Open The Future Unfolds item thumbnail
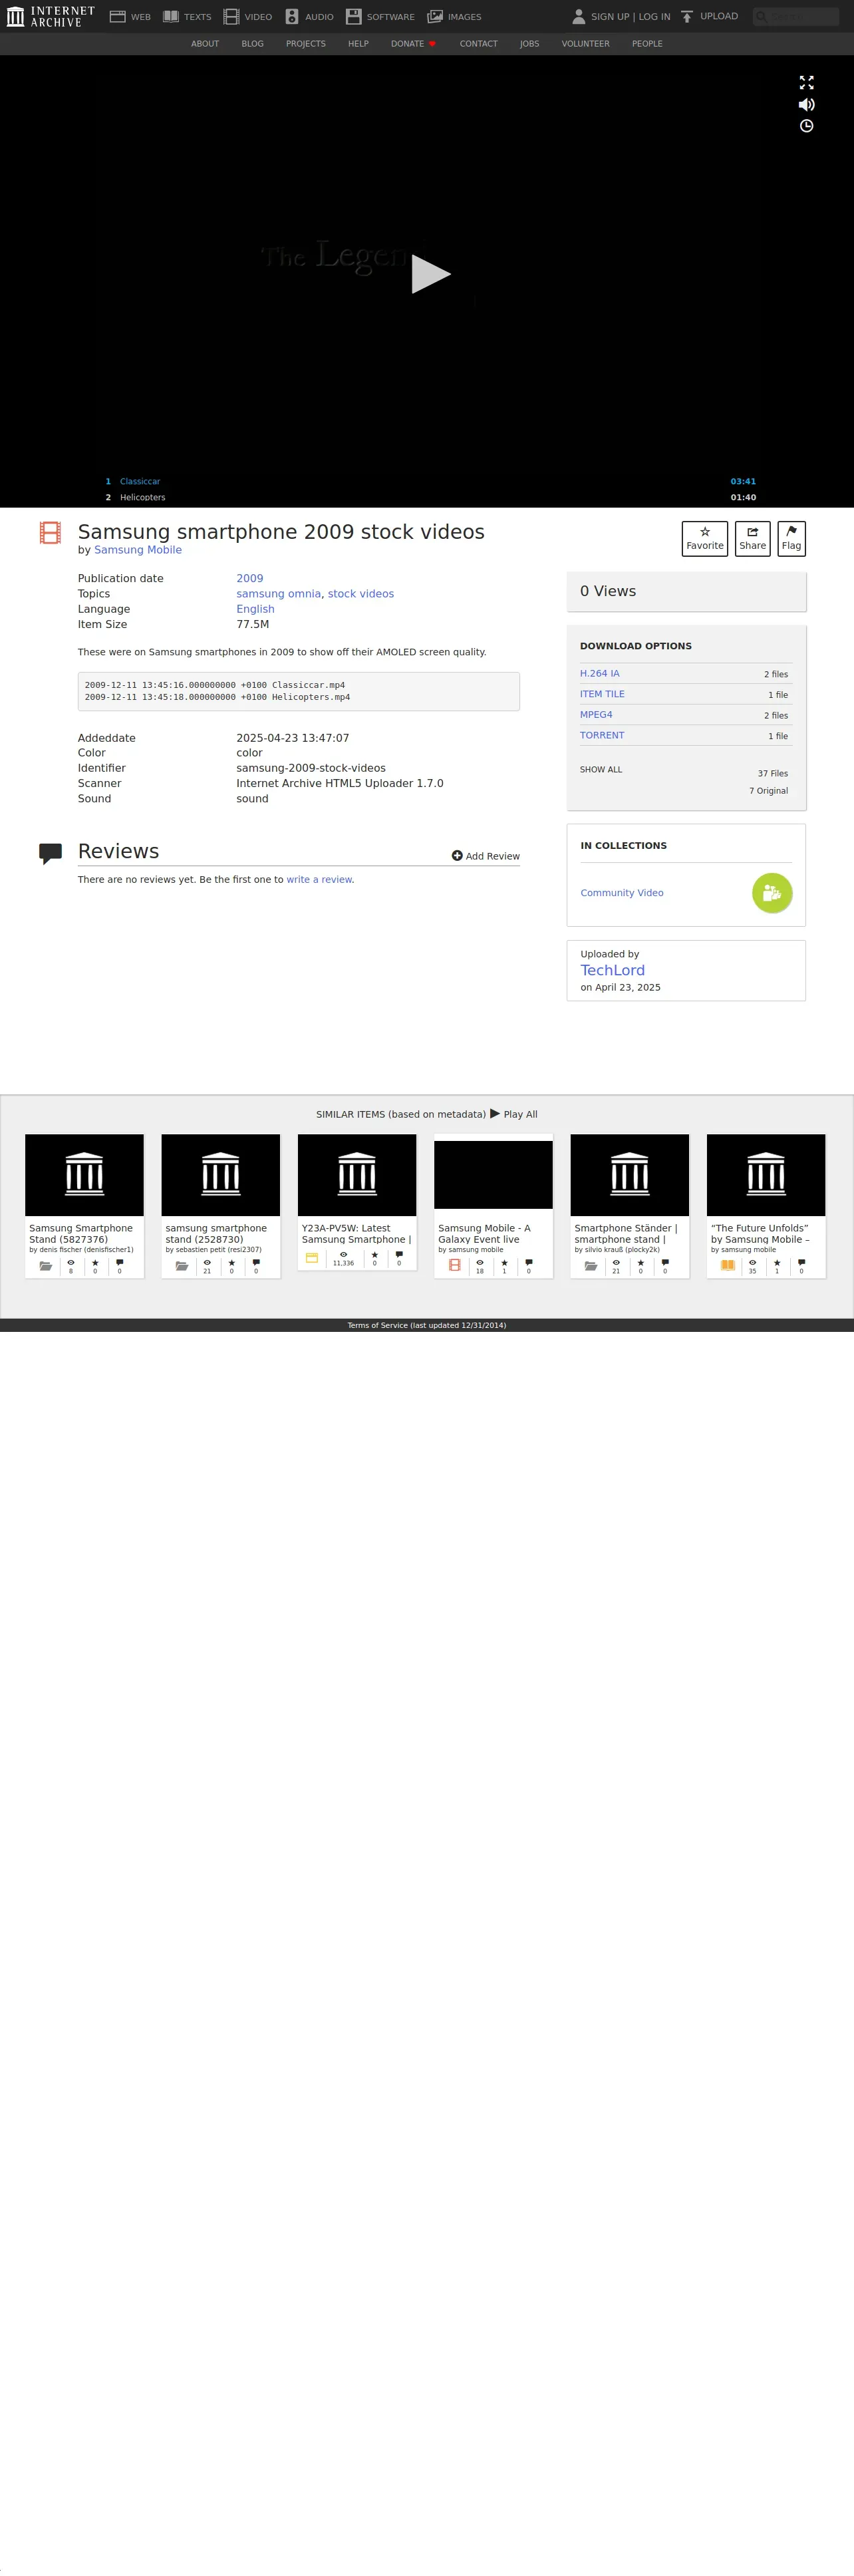Screen dimensions: 854x2576 click(x=766, y=1175)
